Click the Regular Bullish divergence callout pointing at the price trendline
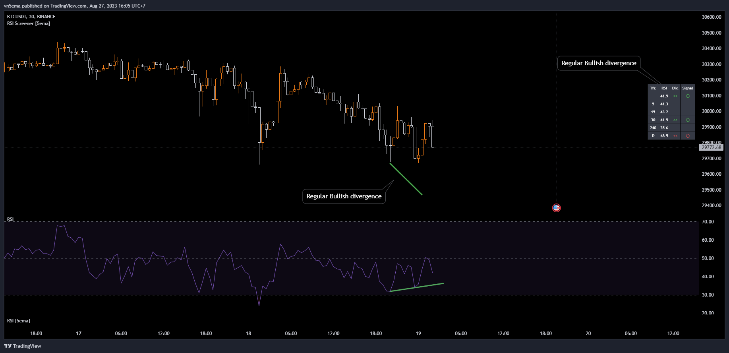 point(344,196)
